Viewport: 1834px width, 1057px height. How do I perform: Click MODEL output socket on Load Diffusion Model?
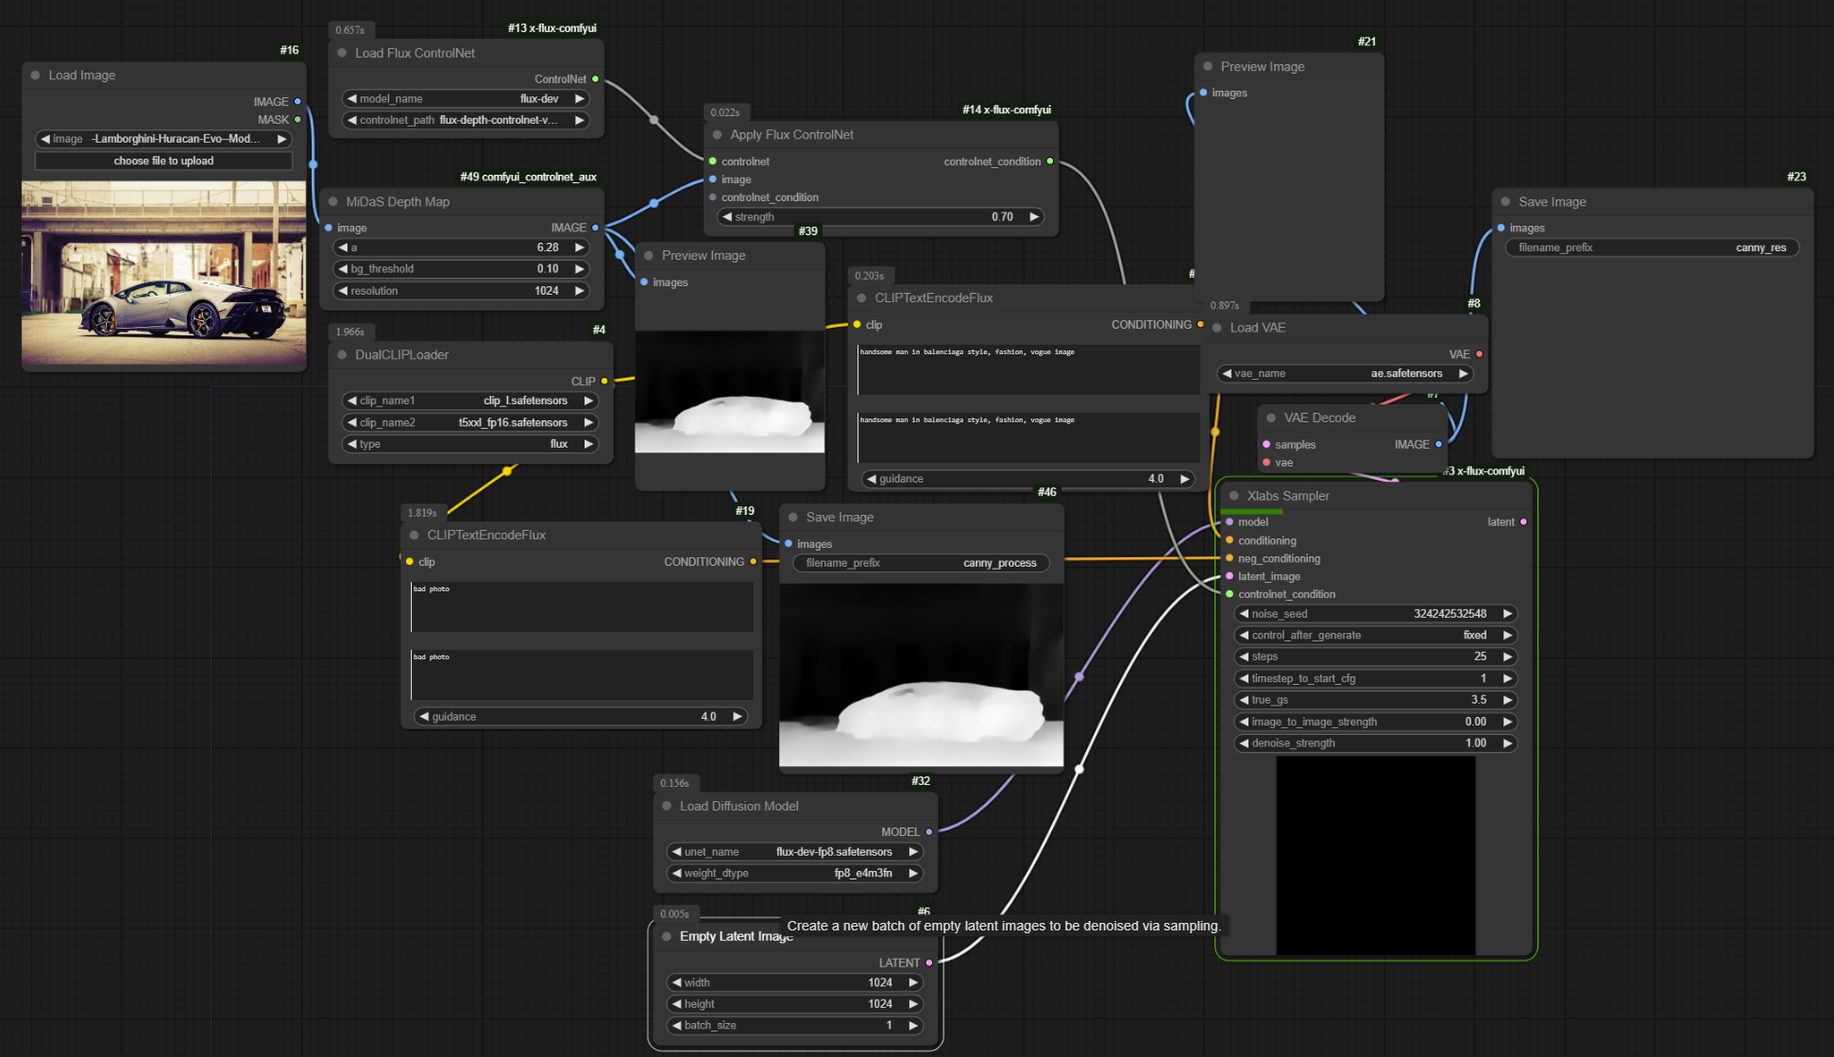929,832
